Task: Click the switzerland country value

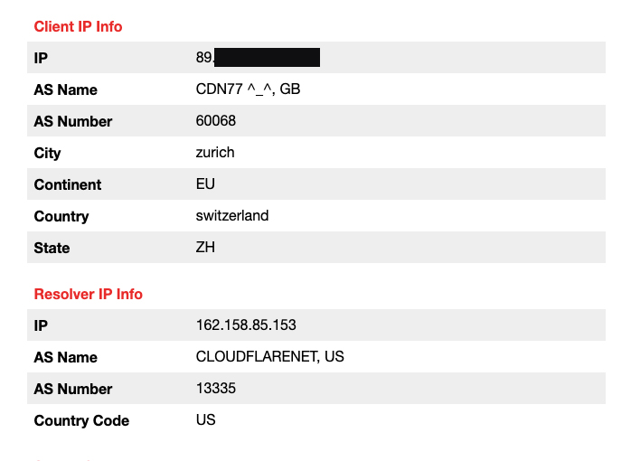Action: tap(232, 216)
